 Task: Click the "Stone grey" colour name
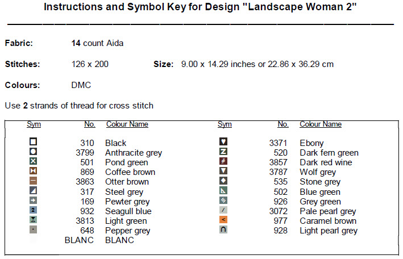coord(320,182)
